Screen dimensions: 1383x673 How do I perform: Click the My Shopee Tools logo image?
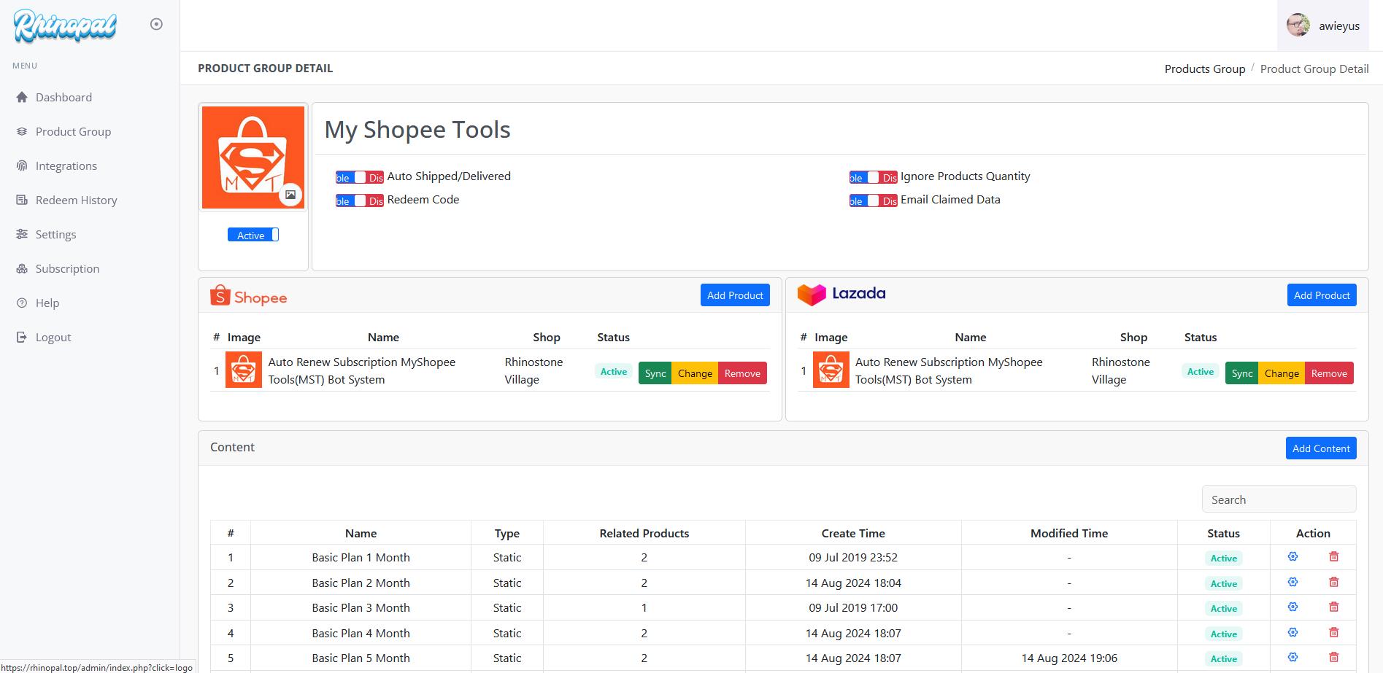click(253, 157)
